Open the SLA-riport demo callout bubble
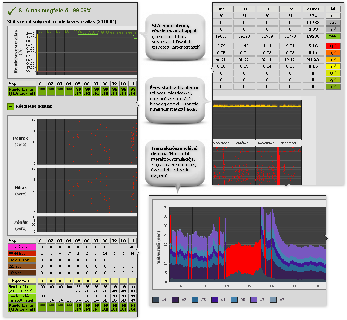The width and height of the screenshot is (347, 320). tap(175, 36)
